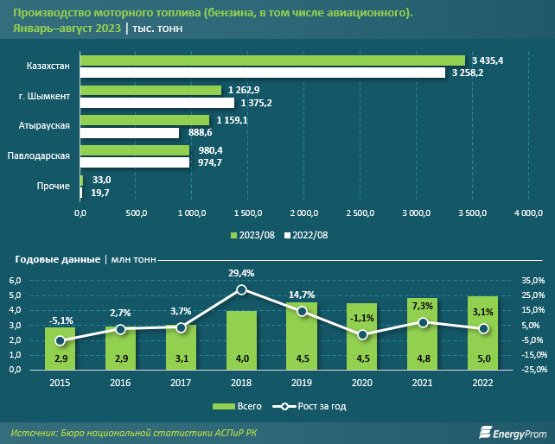Click the 29,4% growth label
The width and height of the screenshot is (555, 444).
coord(241,273)
